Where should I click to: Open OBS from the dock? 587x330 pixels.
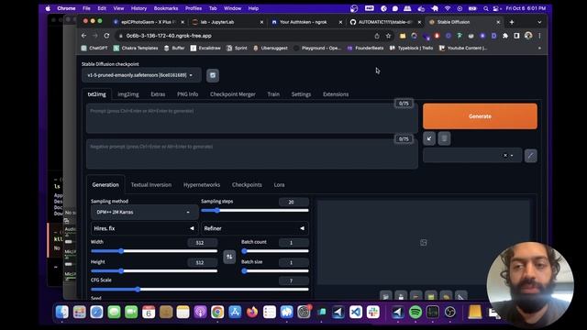click(x=450, y=312)
